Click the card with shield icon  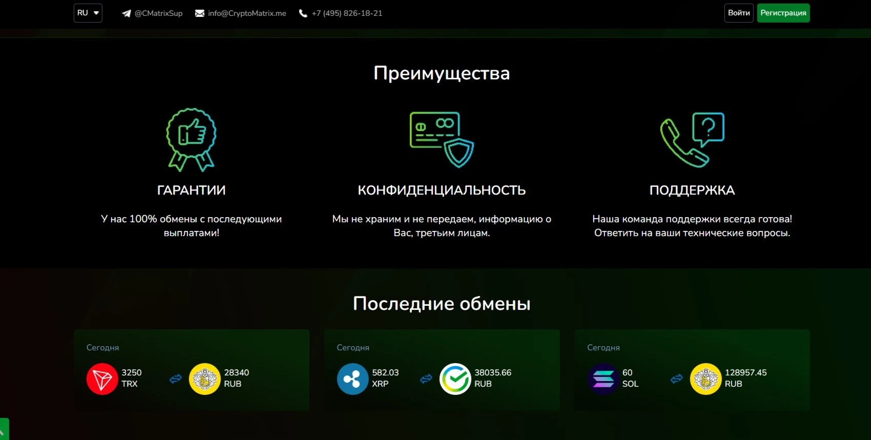[442, 139]
